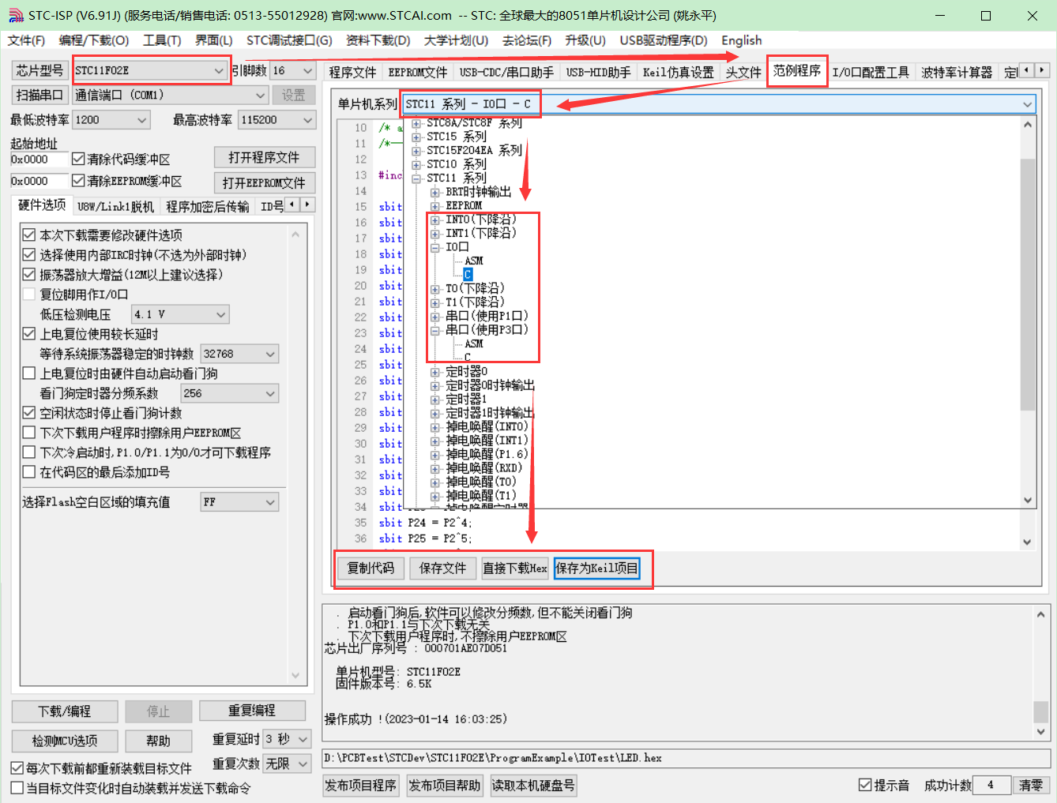1057x803 pixels.
Task: Open the chip model STC11F02E dropdown
Action: pyautogui.click(x=150, y=70)
